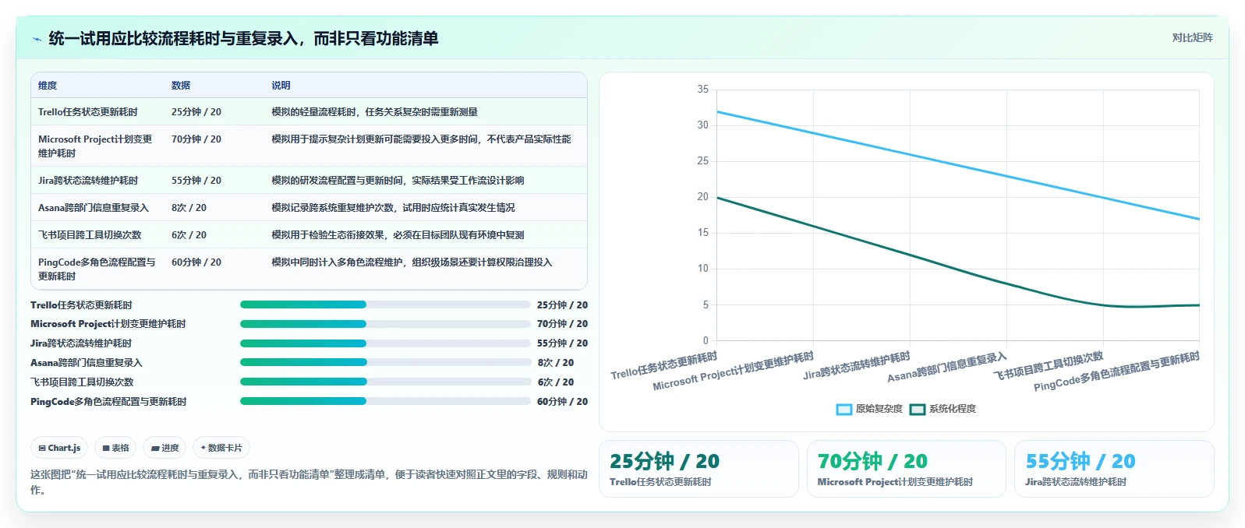Select the 数据 column header
Viewport: 1245px width, 528px height.
click(181, 86)
